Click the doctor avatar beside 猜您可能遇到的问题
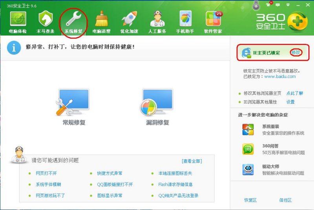The width and height of the screenshot is (314, 210). tap(18, 155)
